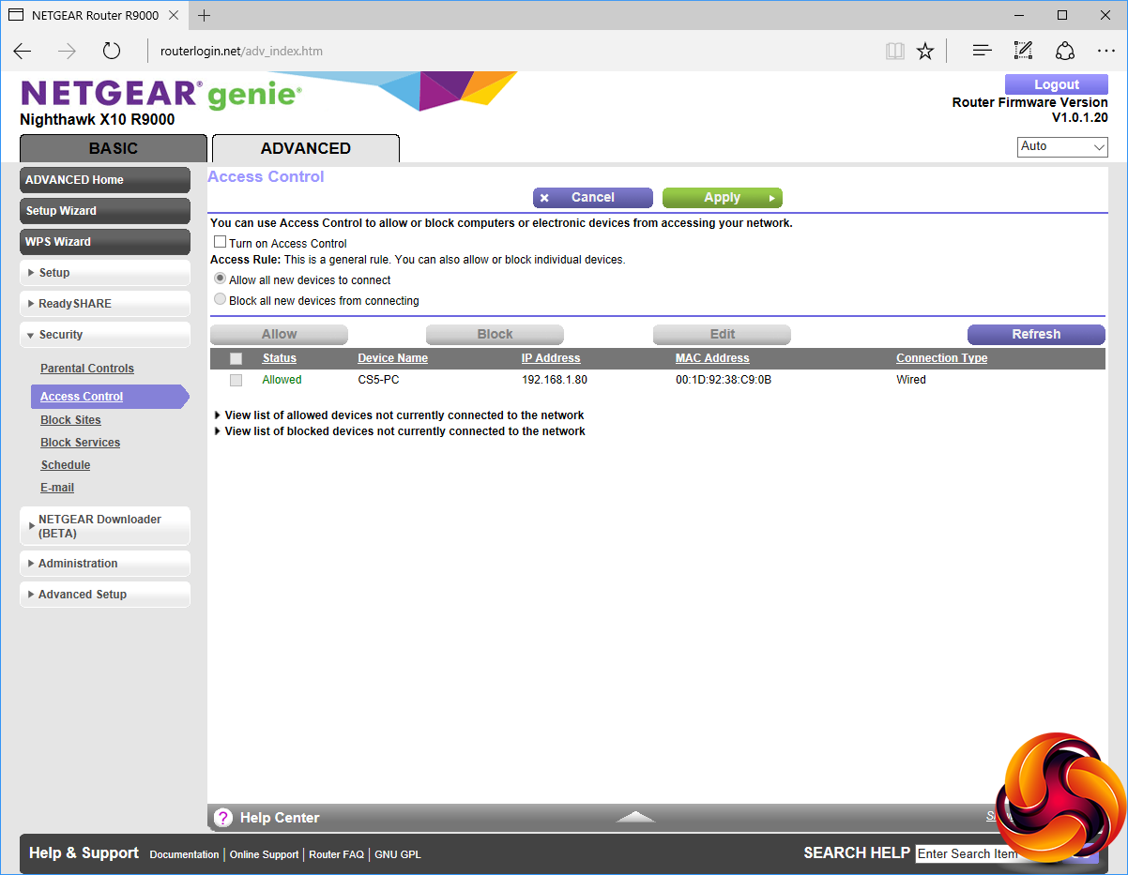Click the Cancel button
The image size is (1128, 875).
(592, 198)
